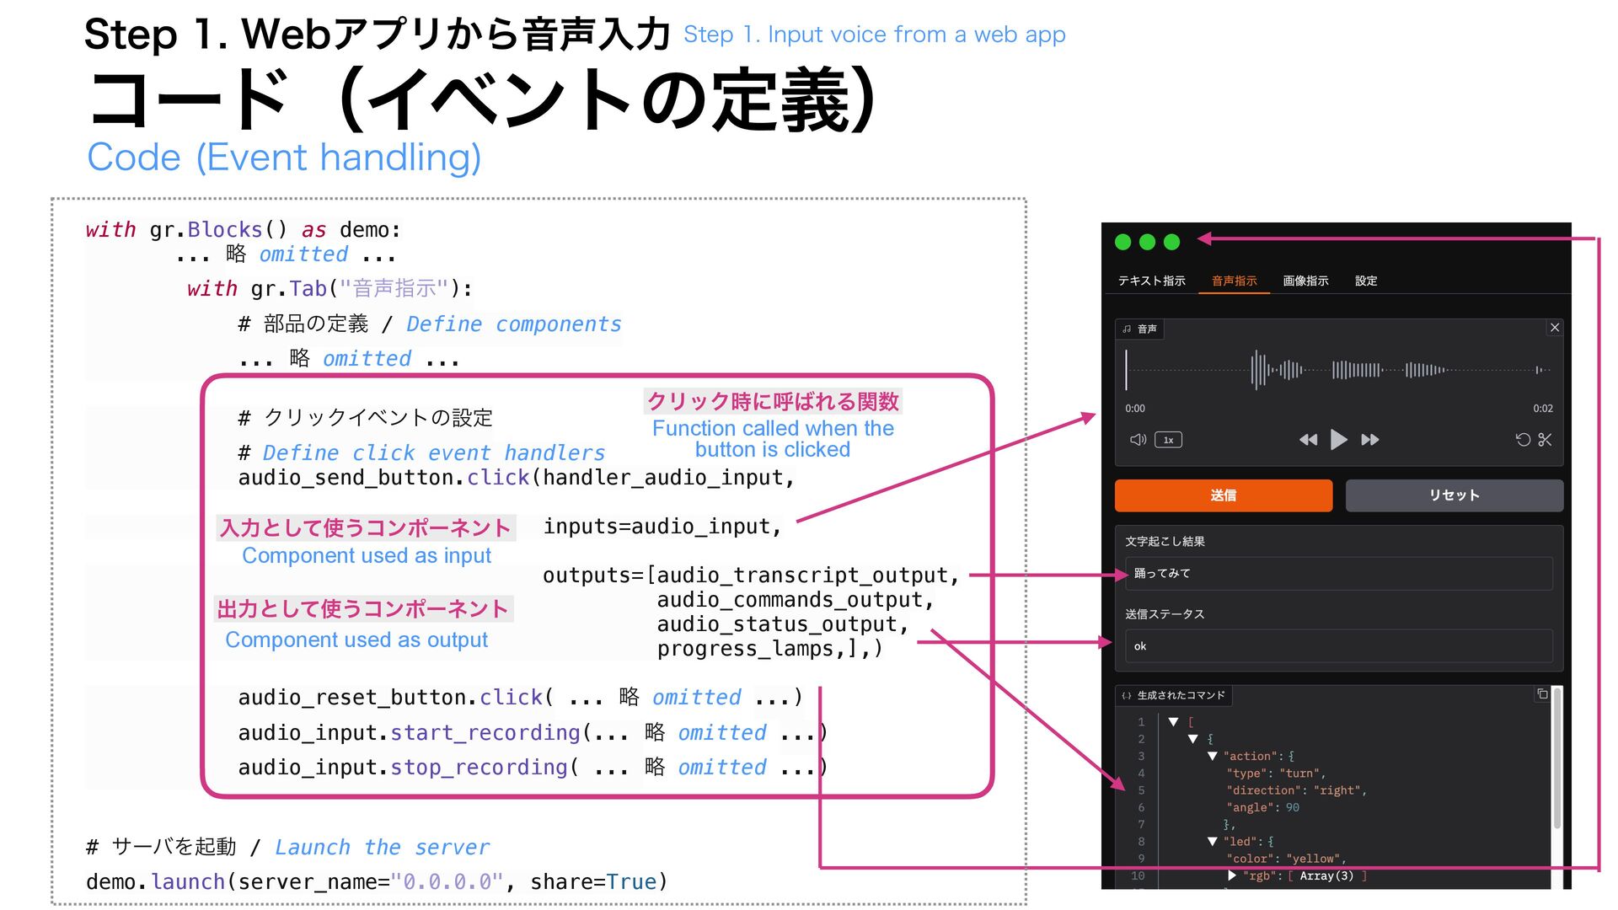Viewport: 1618px width, 910px height.
Task: Expand the "rgb" Array(3) node
Action: pyautogui.click(x=1232, y=876)
